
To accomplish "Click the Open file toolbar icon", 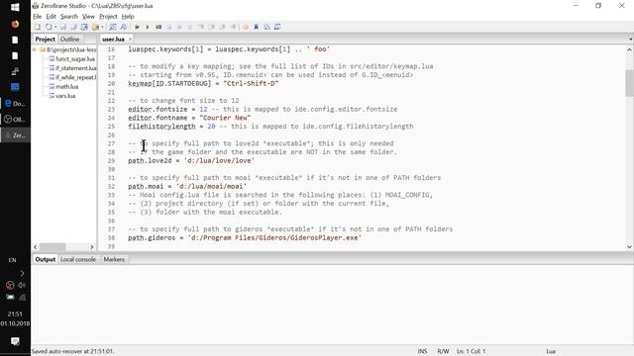I will pos(49,27).
